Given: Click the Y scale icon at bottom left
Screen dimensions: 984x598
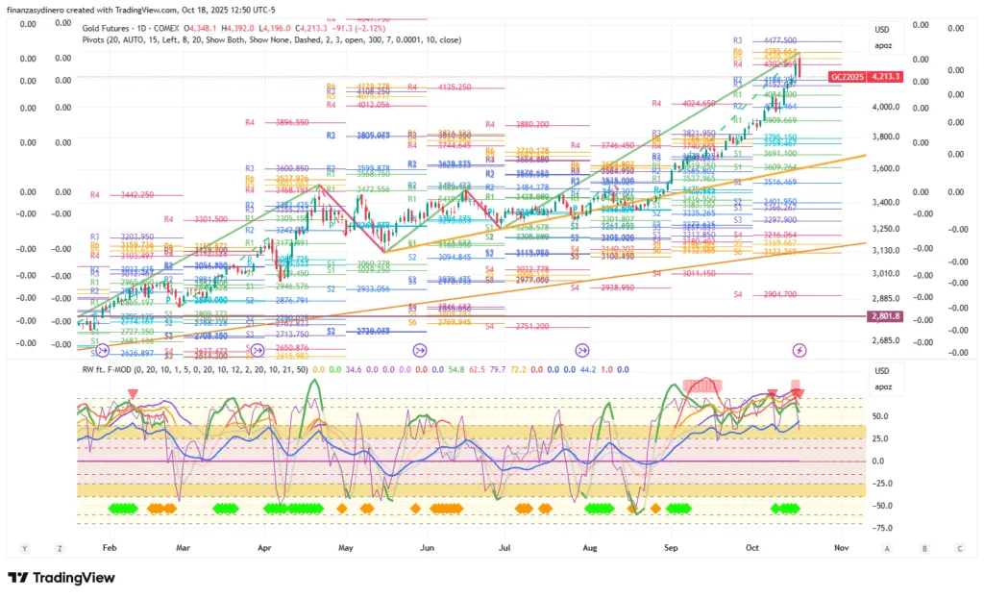Looking at the screenshot, I should click(x=24, y=548).
